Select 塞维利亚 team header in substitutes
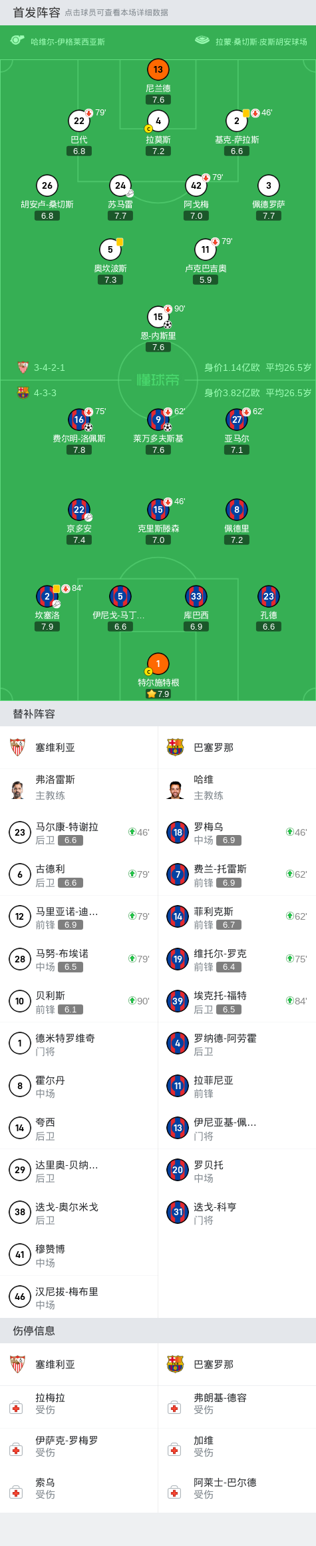The width and height of the screenshot is (316, 1546). tap(79, 747)
